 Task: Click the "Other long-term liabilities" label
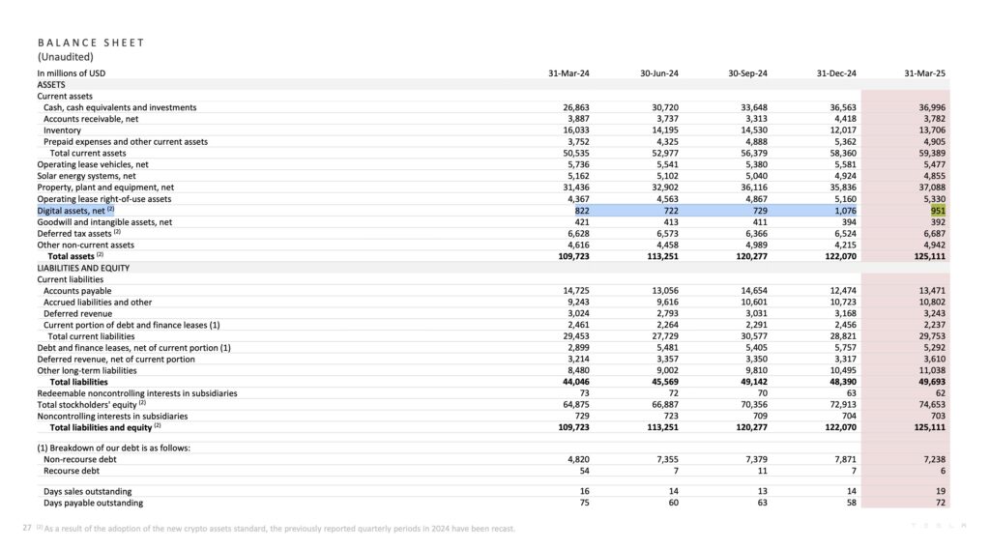tap(87, 370)
